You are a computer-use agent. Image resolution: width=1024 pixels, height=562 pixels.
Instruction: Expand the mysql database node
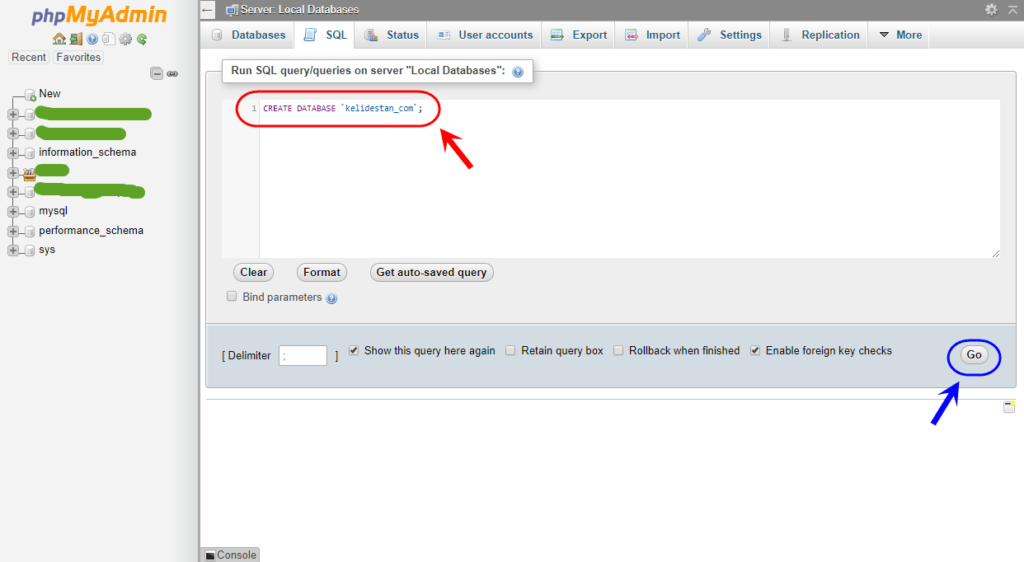[13, 212]
